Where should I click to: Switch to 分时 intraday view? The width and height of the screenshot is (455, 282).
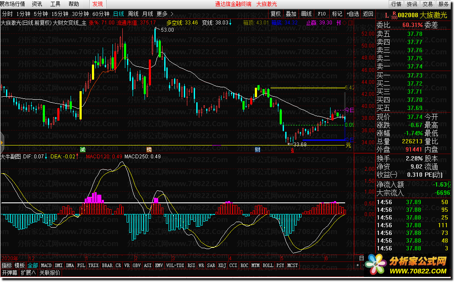7,14
